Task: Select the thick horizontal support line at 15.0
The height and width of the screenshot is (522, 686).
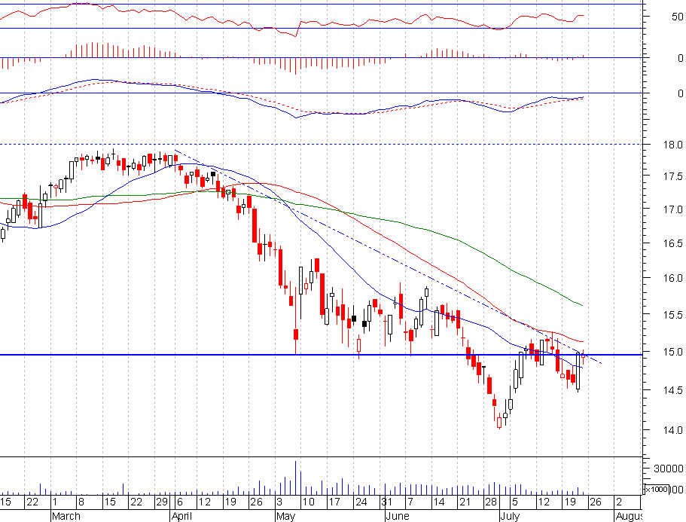Action: click(322, 355)
